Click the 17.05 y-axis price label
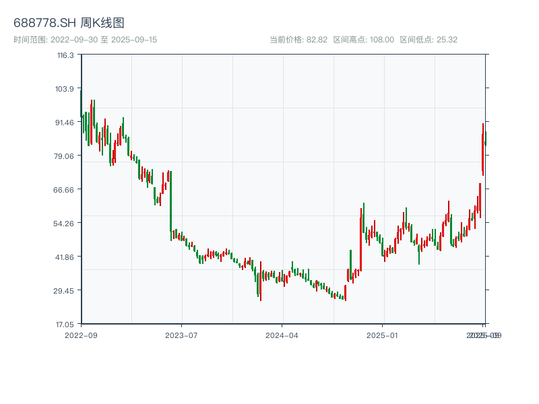The height and width of the screenshot is (404, 539). point(65,325)
